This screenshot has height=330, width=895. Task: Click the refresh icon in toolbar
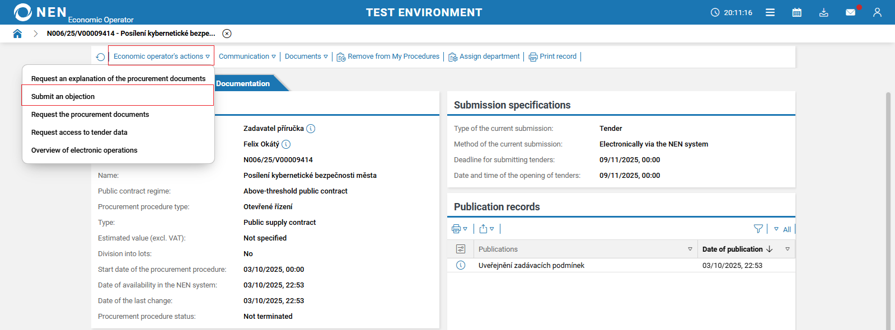pos(100,57)
